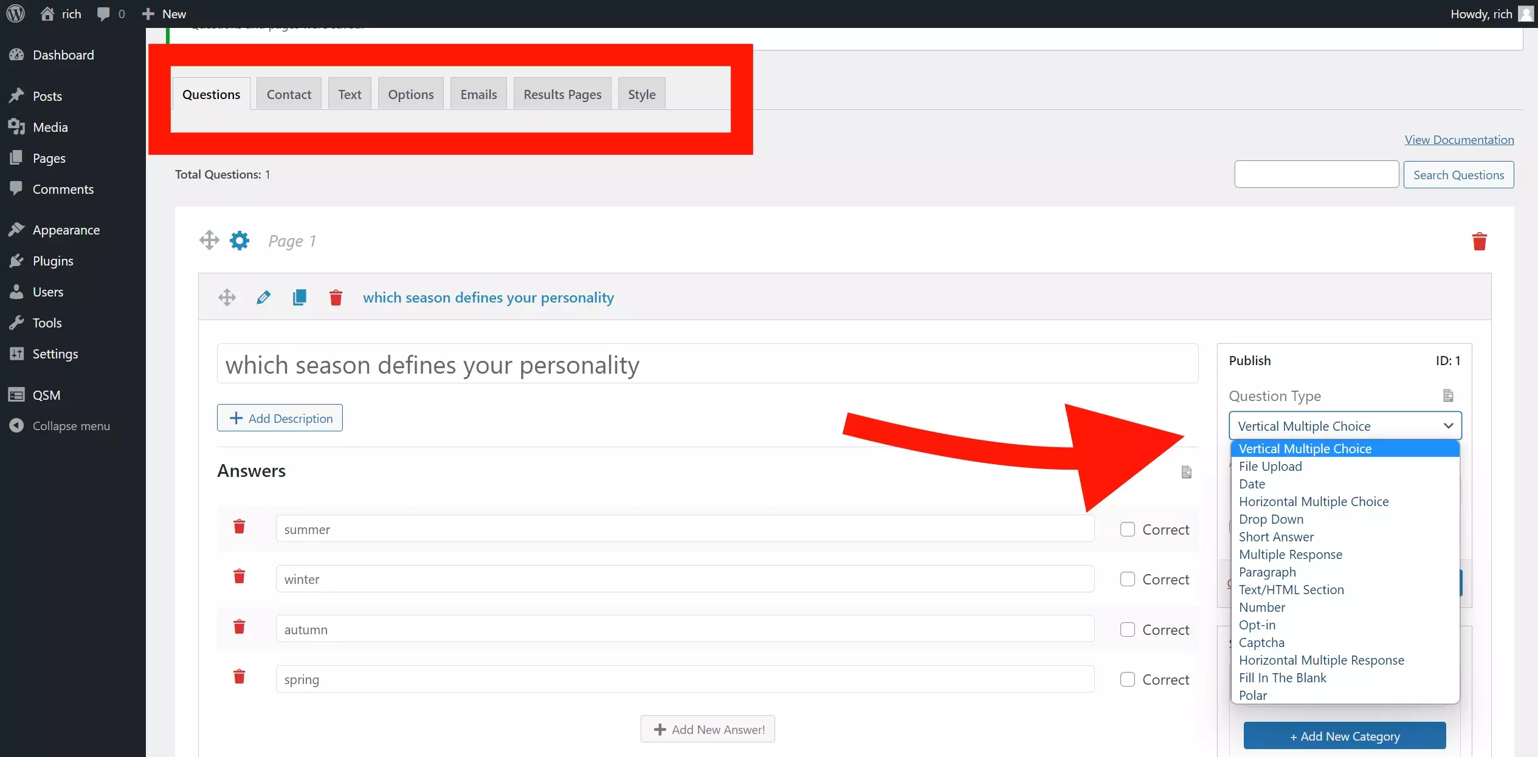The image size is (1538, 757).
Task: Select Drop Down from question type list
Action: (x=1271, y=519)
